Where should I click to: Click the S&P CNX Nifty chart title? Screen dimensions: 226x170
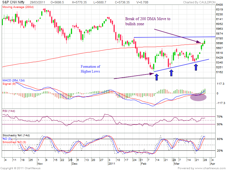point(14,2)
